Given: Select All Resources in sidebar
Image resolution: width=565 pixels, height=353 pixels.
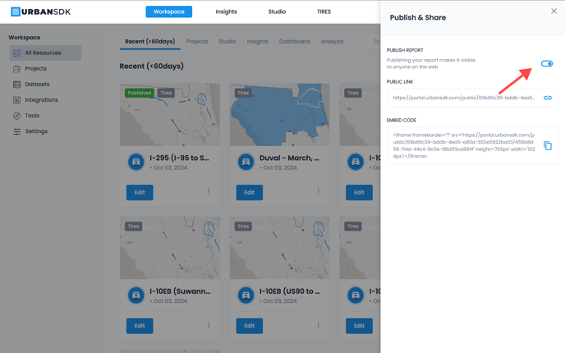Looking at the screenshot, I should (x=45, y=53).
